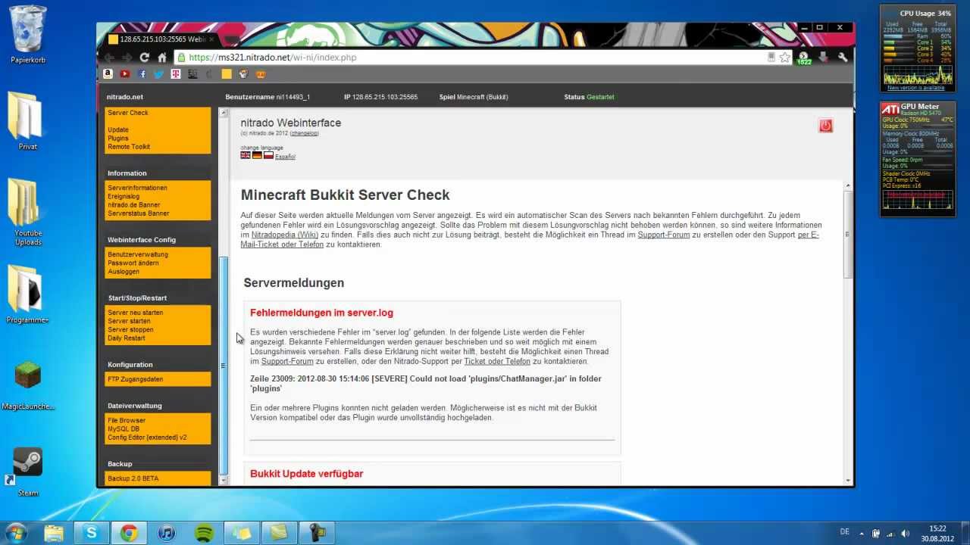Open the Amazon bookmark
The height and width of the screenshot is (545, 970).
pos(108,74)
